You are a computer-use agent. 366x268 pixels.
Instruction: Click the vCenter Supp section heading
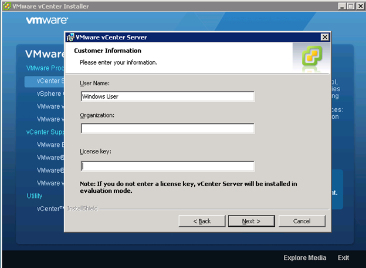[45, 132]
